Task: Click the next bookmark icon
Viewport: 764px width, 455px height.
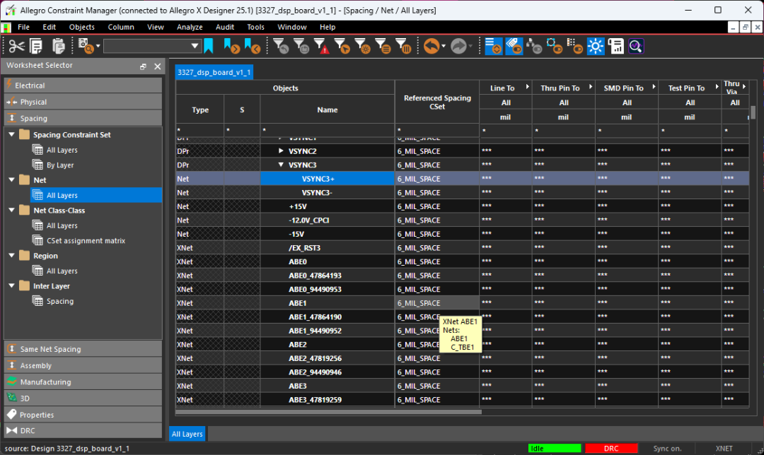Action: pos(231,47)
